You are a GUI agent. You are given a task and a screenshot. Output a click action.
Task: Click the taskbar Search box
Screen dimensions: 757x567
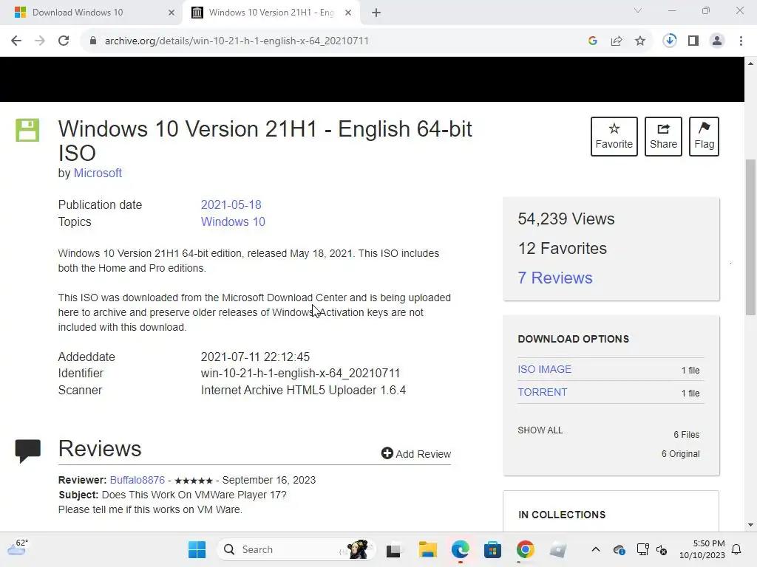(x=296, y=549)
